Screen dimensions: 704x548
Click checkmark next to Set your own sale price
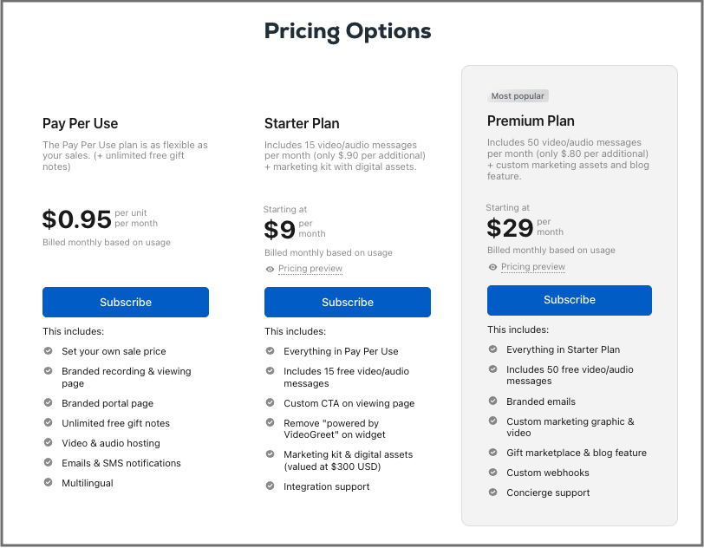[48, 351]
